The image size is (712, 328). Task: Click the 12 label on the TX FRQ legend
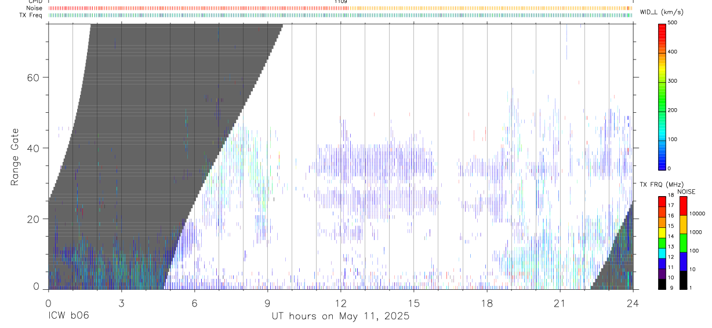(x=671, y=257)
